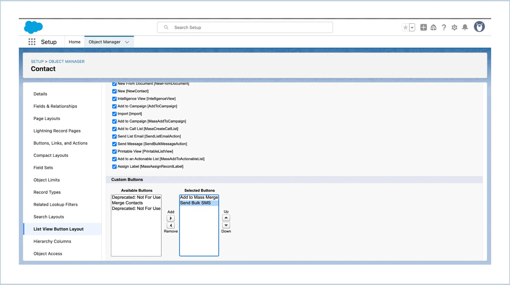Open the Trailhead guidance icon
Screen dimensions: 510x285
[433, 27]
